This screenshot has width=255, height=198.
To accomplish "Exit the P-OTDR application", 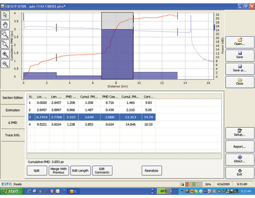I will [x=239, y=172].
